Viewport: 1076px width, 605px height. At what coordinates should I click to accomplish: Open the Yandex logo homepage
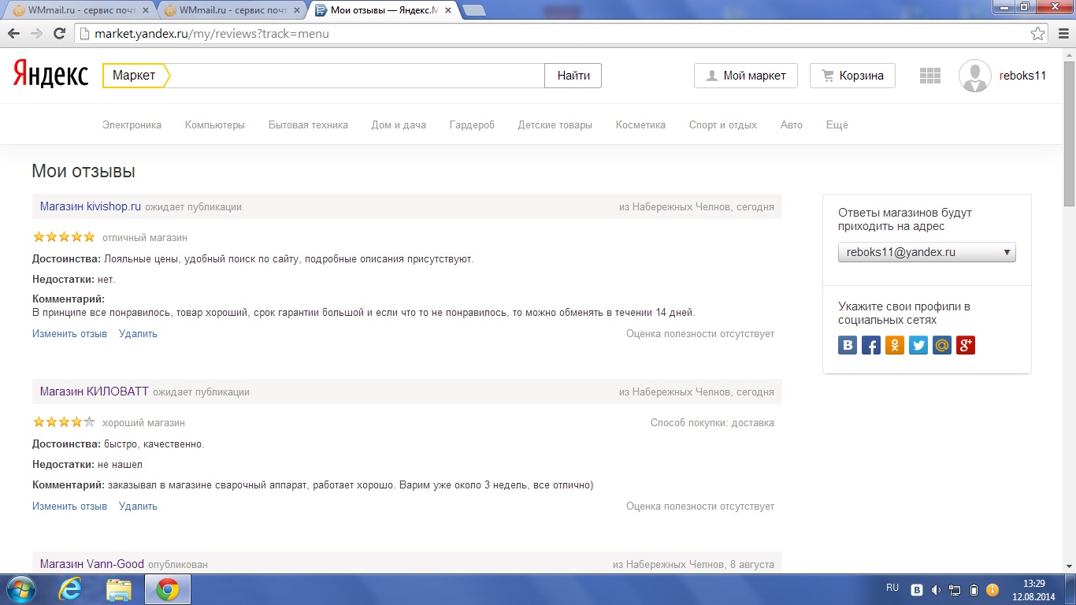point(50,76)
